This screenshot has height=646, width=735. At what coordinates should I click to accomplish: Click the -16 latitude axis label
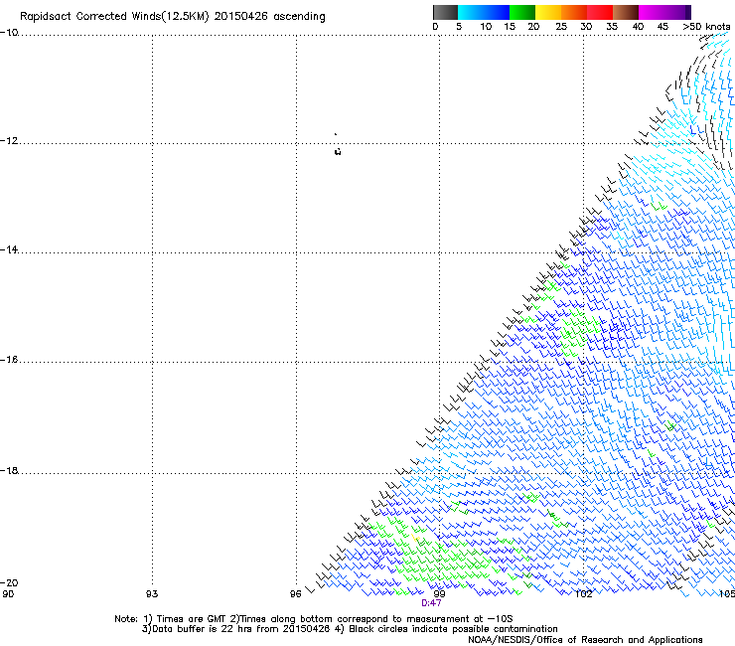click(9, 360)
